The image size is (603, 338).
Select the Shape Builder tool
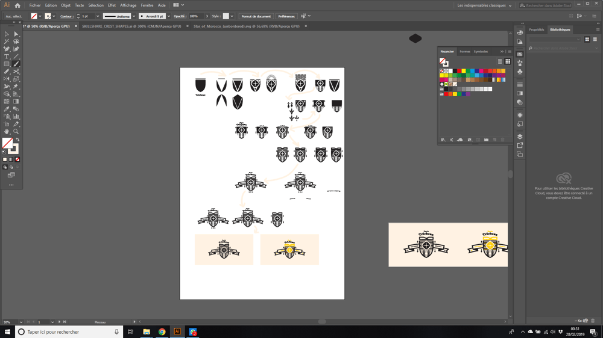(x=7, y=94)
